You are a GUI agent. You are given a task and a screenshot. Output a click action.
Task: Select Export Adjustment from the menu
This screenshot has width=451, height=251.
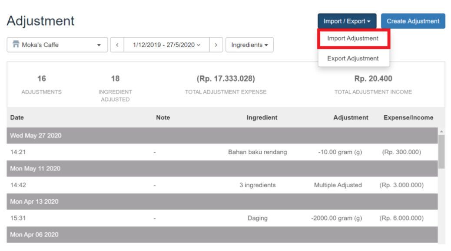pos(354,58)
